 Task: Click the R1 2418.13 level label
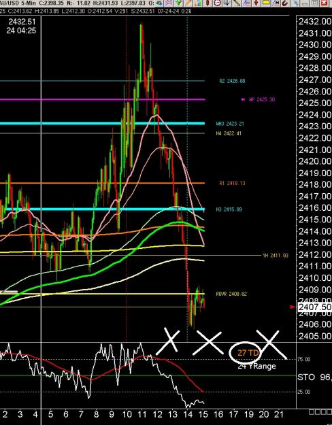[232, 183]
